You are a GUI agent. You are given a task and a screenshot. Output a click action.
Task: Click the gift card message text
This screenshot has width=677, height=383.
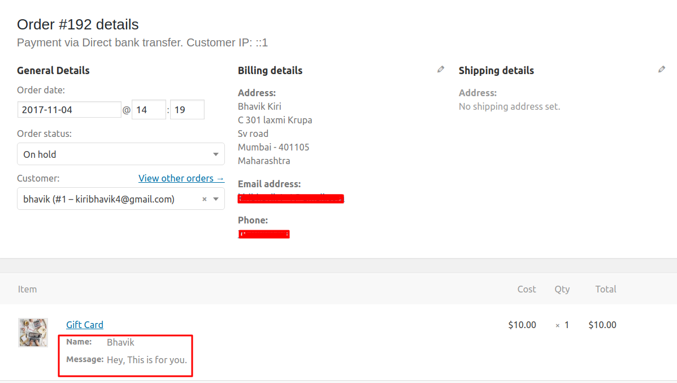tap(147, 359)
